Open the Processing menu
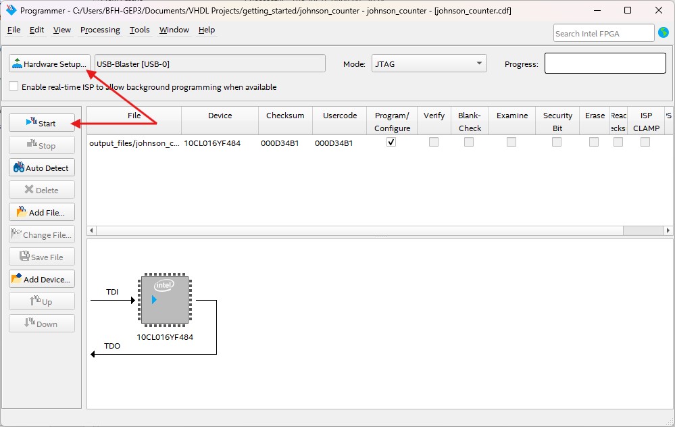Image resolution: width=675 pixels, height=427 pixels. point(100,30)
